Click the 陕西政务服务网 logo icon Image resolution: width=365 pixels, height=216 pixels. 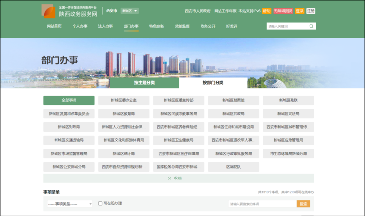pos(49,11)
